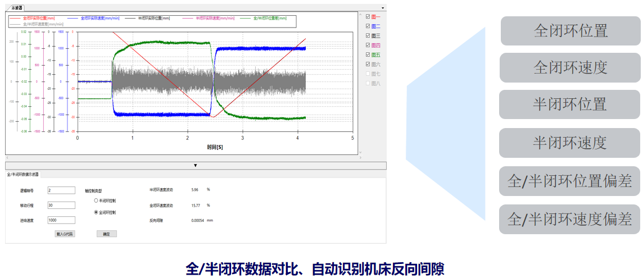643x278 pixels.
Task: Toggle the 图二 curve checkbox
Action: pyautogui.click(x=368, y=26)
